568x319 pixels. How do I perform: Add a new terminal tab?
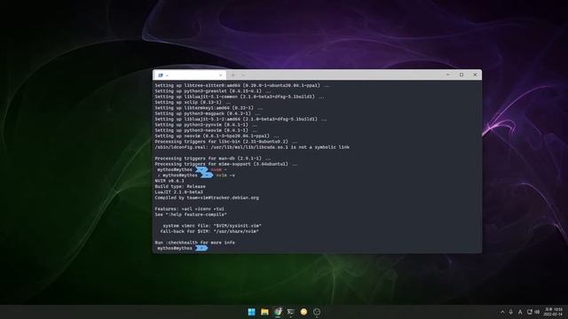233,75
